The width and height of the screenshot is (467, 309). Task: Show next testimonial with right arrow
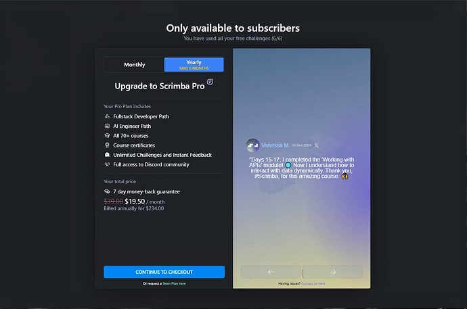[333, 272]
